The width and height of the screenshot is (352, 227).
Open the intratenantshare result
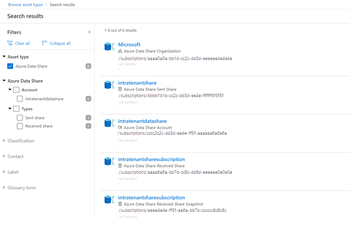tap(137, 83)
